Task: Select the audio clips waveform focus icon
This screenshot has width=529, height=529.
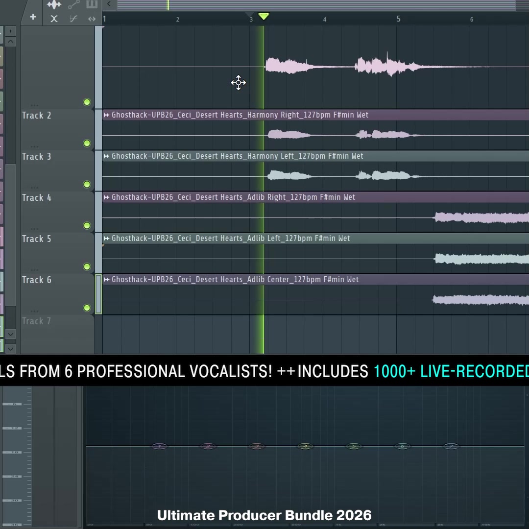Action: point(54,4)
